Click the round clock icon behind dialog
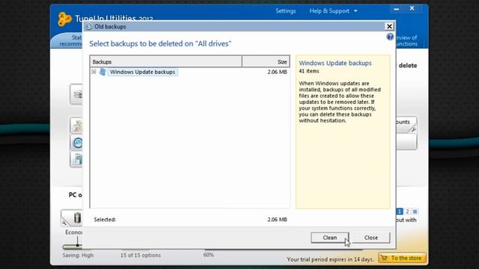Screen dimensions: 479x269 (78, 143)
